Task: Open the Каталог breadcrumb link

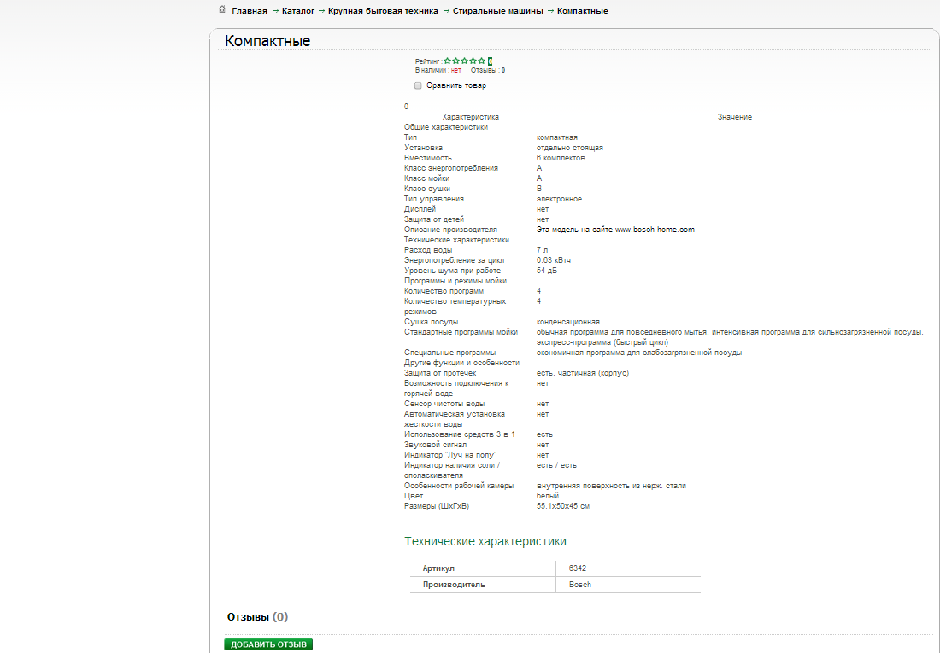Action: point(298,11)
